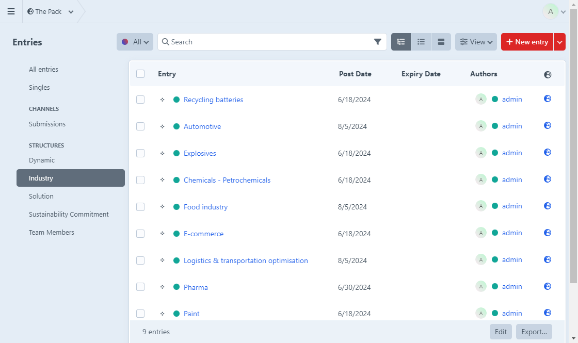Expand the All status dropdown
The height and width of the screenshot is (343, 578).
(x=135, y=42)
